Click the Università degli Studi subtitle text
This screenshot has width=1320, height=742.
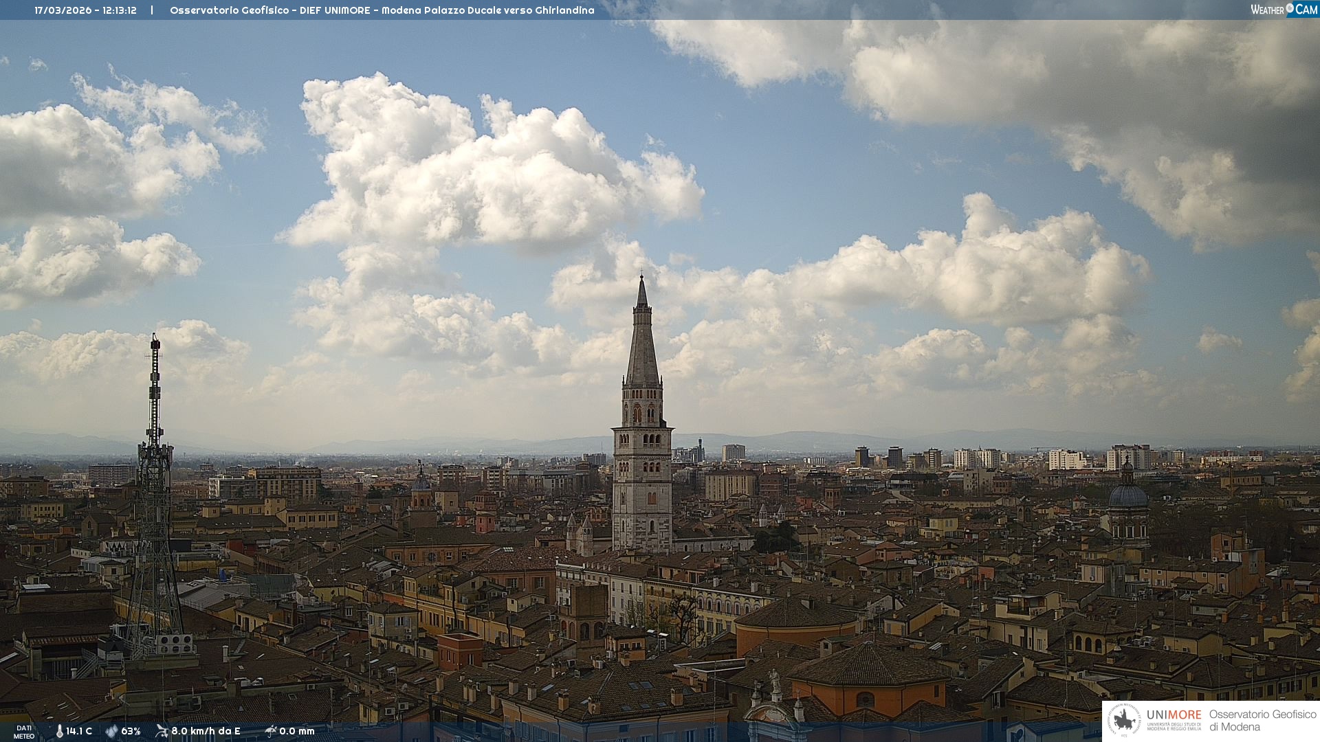click(1174, 726)
